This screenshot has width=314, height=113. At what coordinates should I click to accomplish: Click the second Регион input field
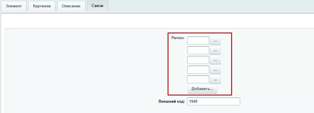(x=198, y=50)
